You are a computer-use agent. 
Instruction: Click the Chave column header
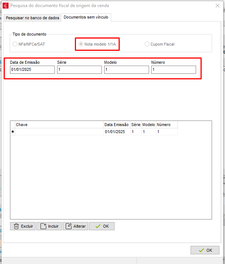click(x=59, y=125)
